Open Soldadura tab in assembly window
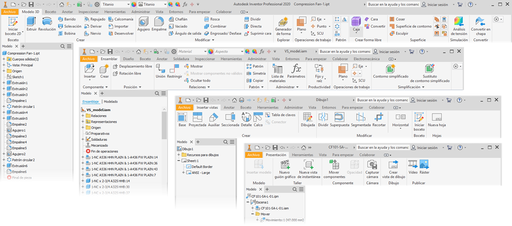Viewport: 512px width, 226px height. pos(181,59)
